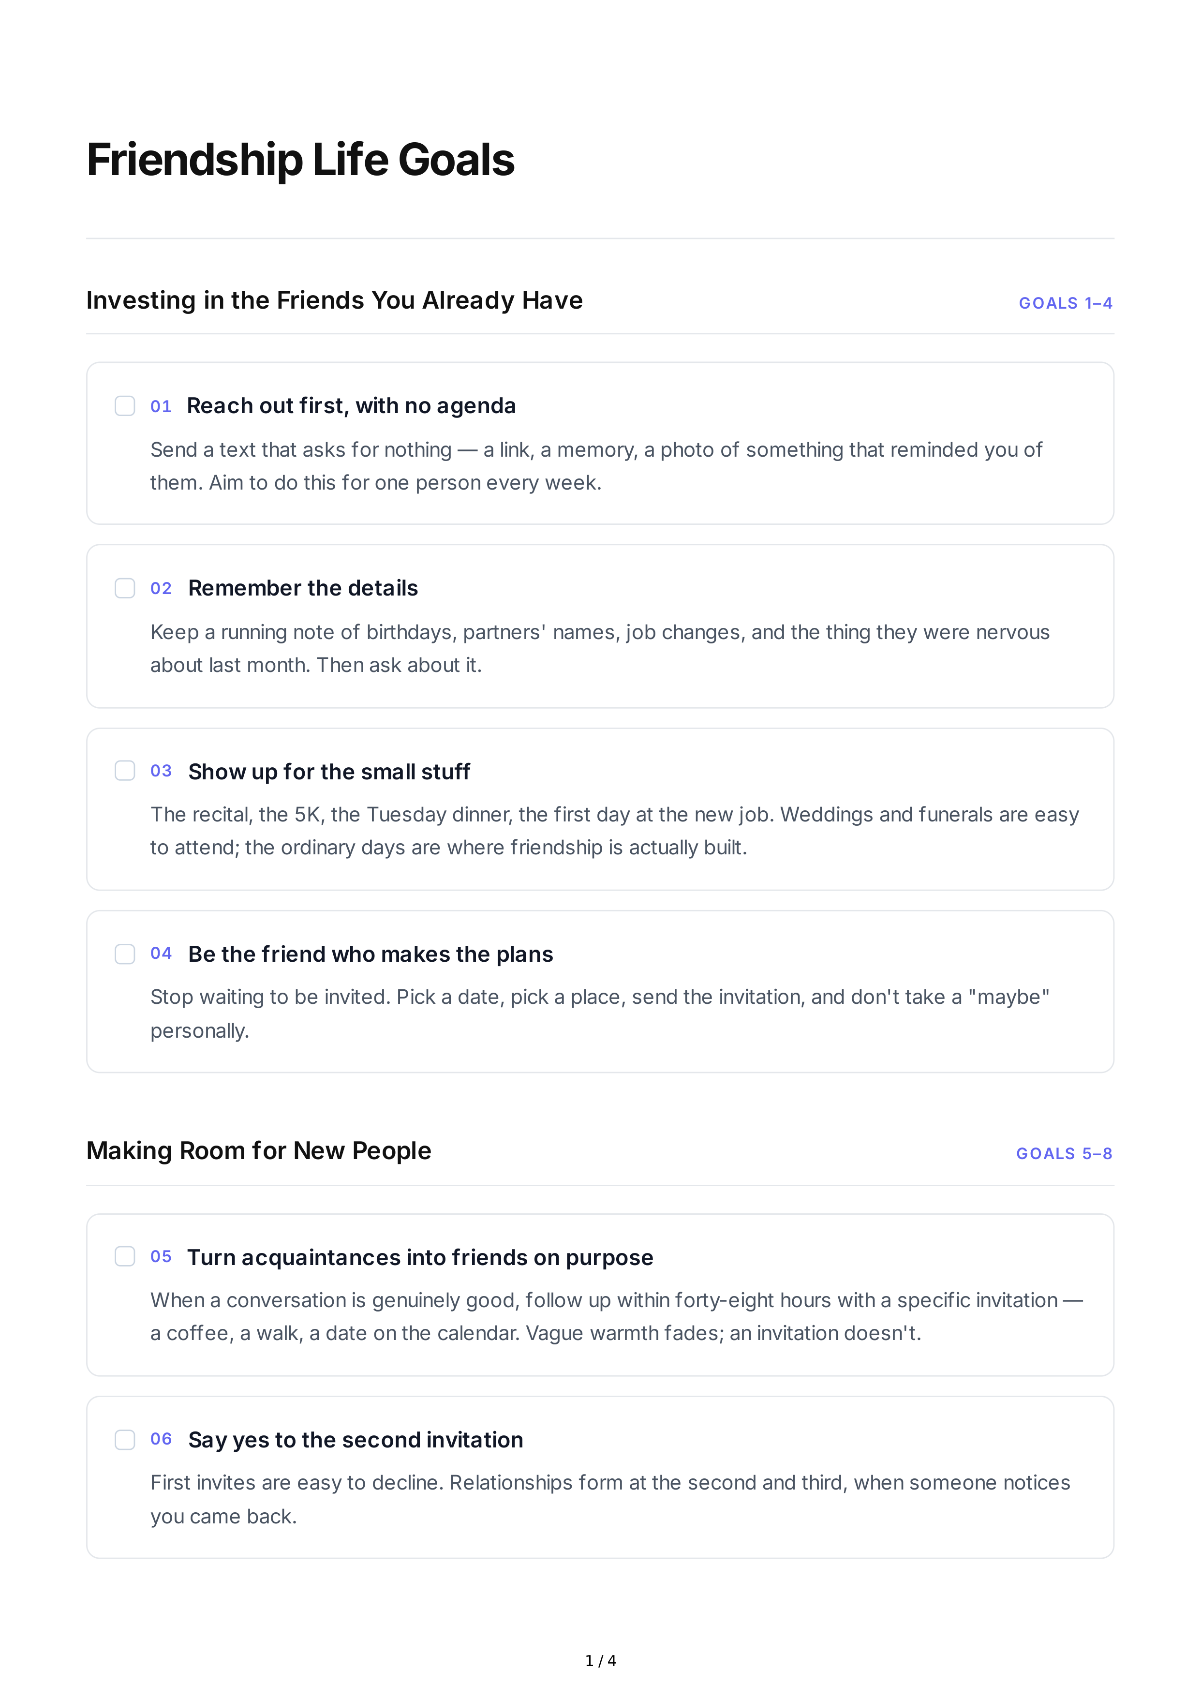Click the 'GOALS 5–8' label
1201x1699 pixels.
point(1064,1154)
